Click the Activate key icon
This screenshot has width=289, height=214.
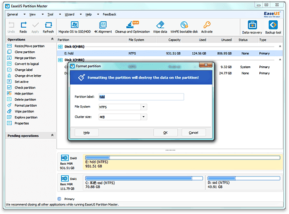pos(207,27)
